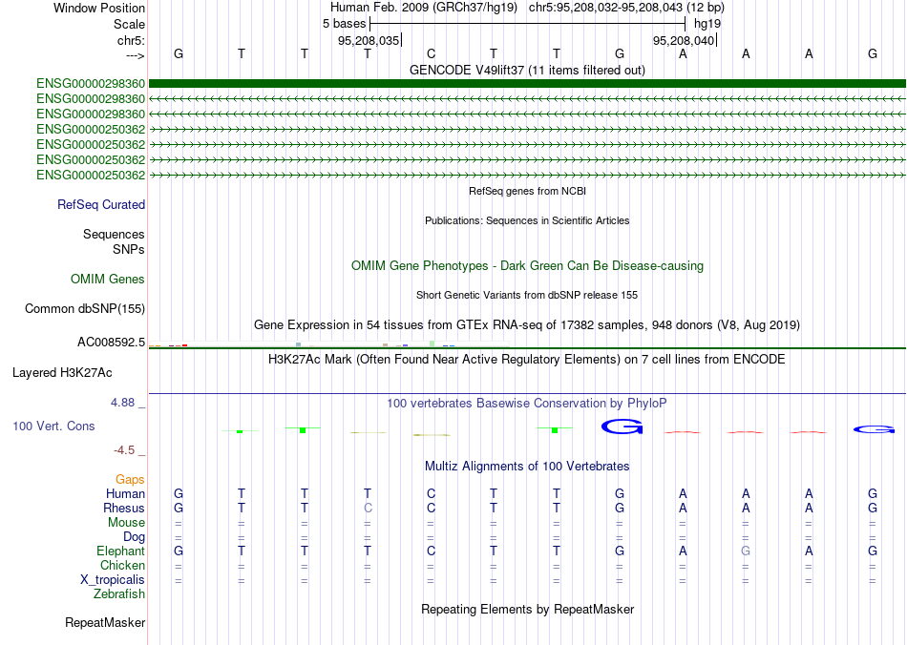Click the faded G mismatch in the Elephant row
The height and width of the screenshot is (645, 907).
click(x=746, y=551)
